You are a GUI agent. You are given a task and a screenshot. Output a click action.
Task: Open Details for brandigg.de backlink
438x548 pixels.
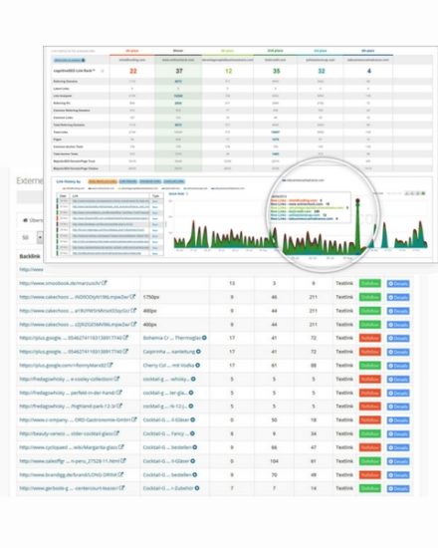click(x=398, y=475)
